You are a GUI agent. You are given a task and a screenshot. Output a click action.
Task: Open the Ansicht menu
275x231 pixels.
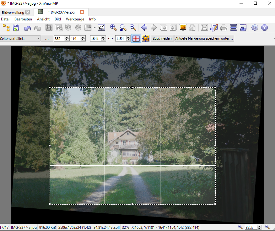click(x=43, y=19)
